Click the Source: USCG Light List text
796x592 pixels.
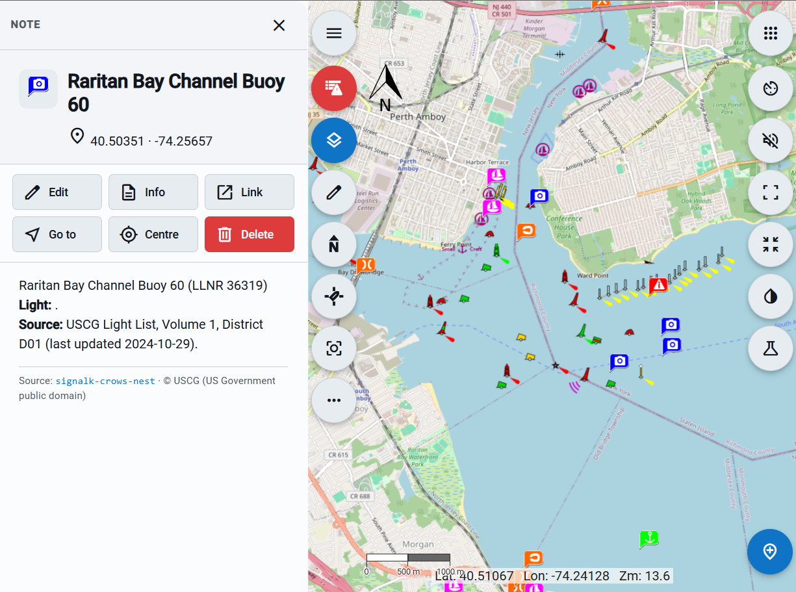141,334
